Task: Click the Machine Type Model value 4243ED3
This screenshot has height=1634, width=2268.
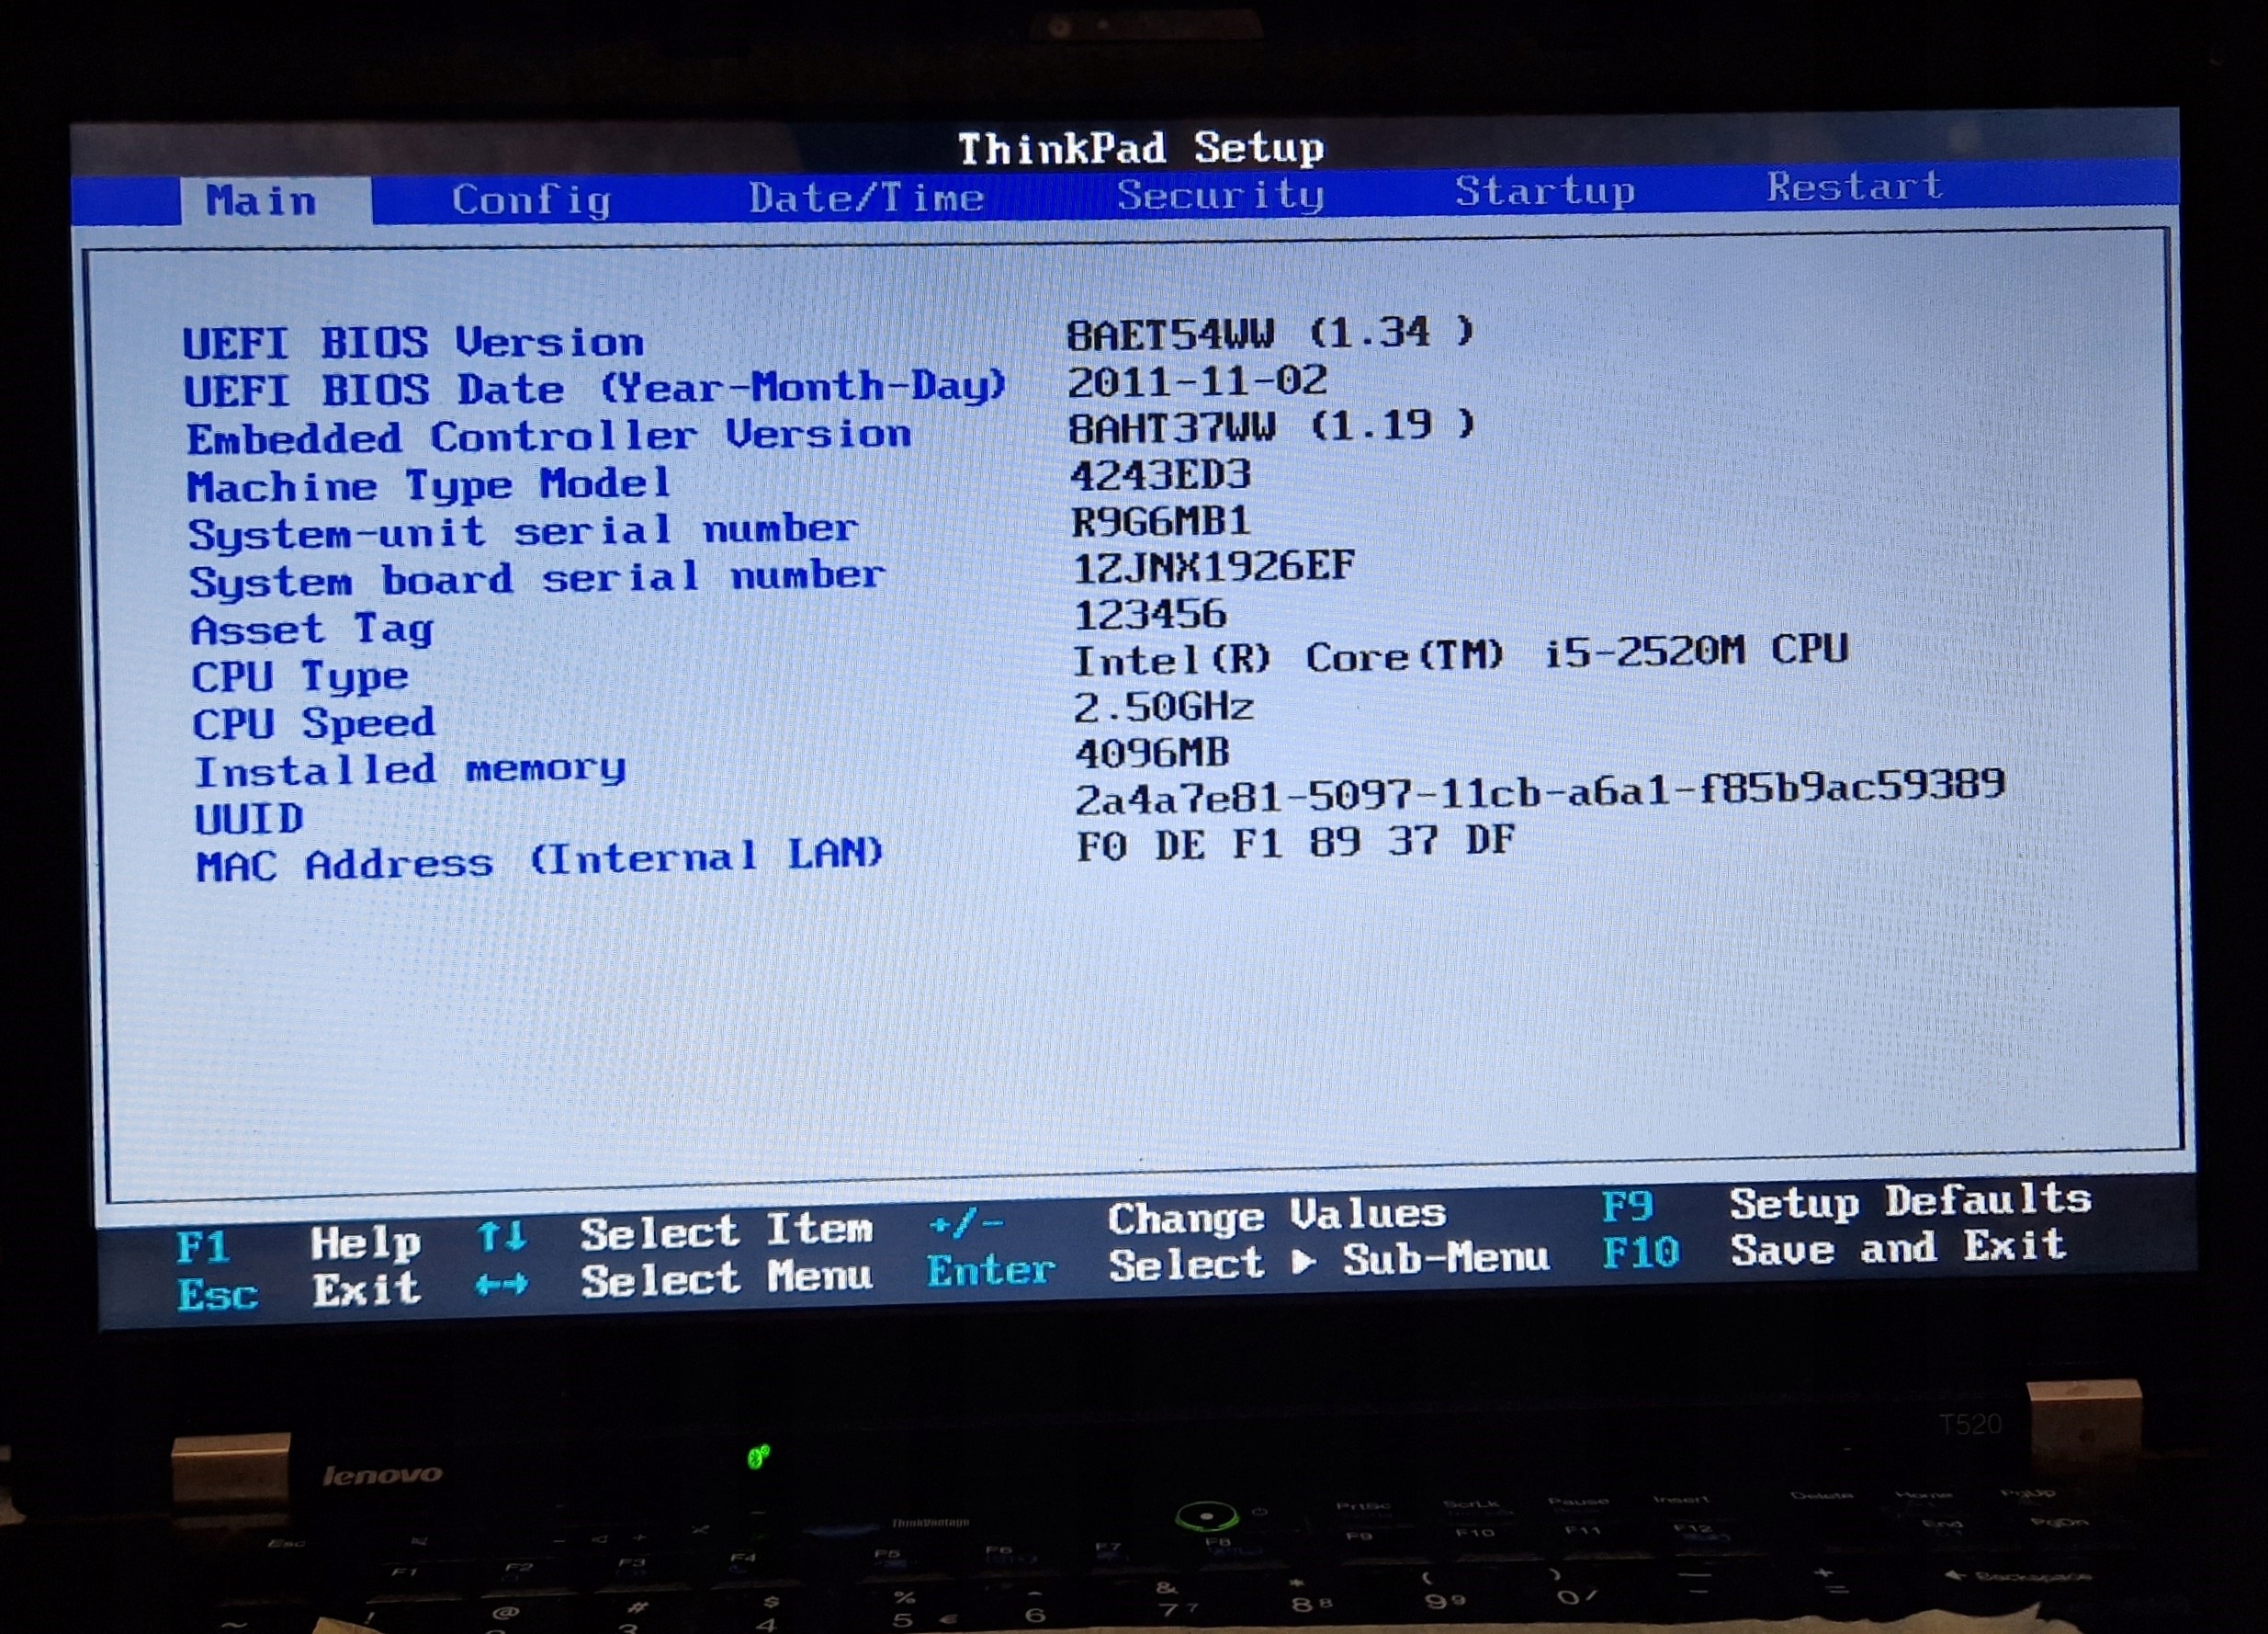Action: point(1160,474)
